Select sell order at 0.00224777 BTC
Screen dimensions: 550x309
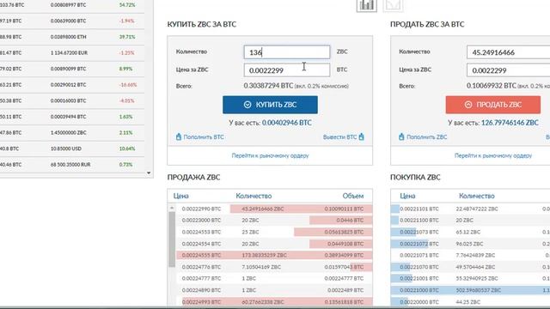(x=274, y=278)
